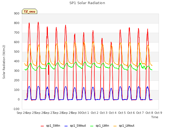Click the red sp1_SWin legend swatch
This screenshot has height=131, width=175.
pos(42,126)
